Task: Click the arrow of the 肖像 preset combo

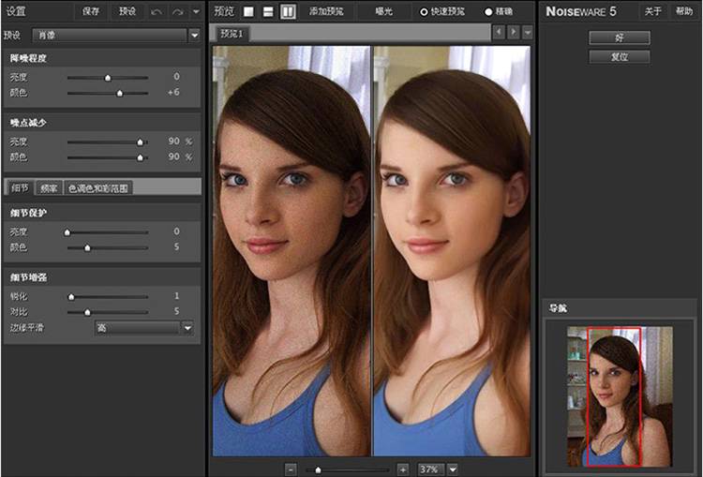Action: (194, 35)
